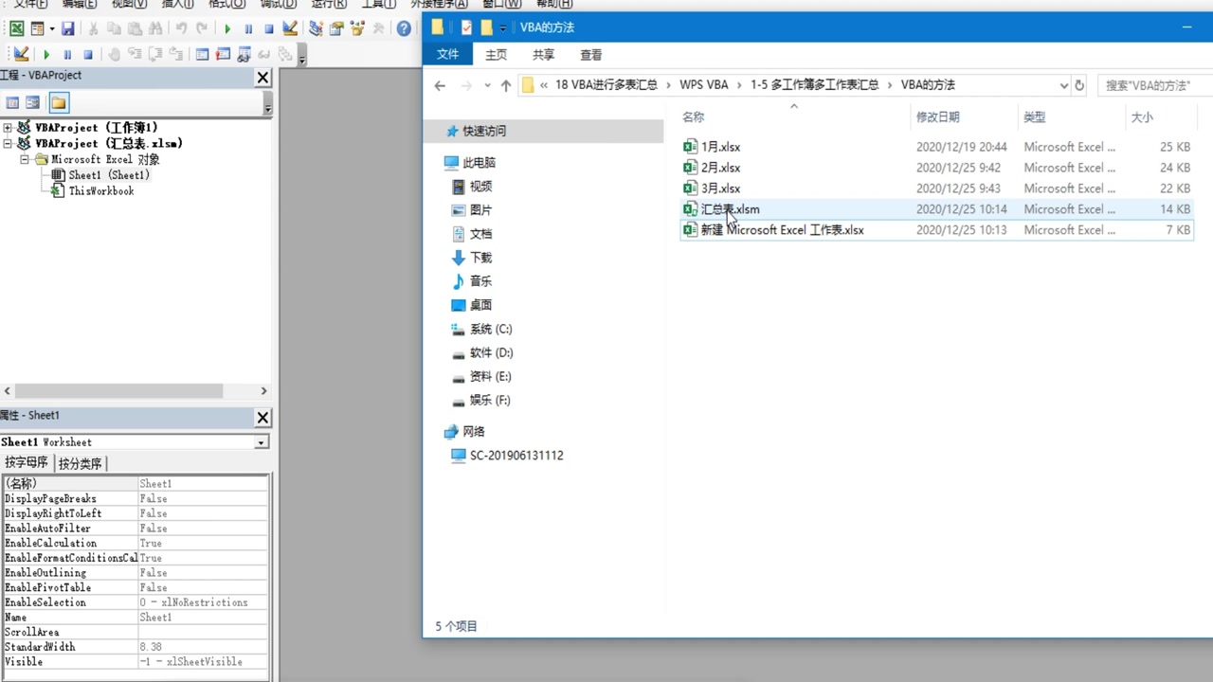Click the Toolbox hammer-wrench icon
This screenshot has width=1213, height=682.
(x=378, y=29)
